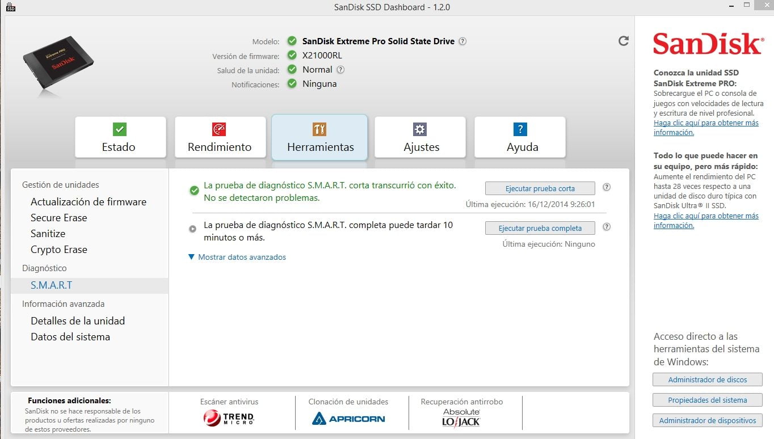Viewport: 774px width, 439px height.
Task: Select S.M.A.R.T in the Diagnóstico section
Action: pos(89,285)
